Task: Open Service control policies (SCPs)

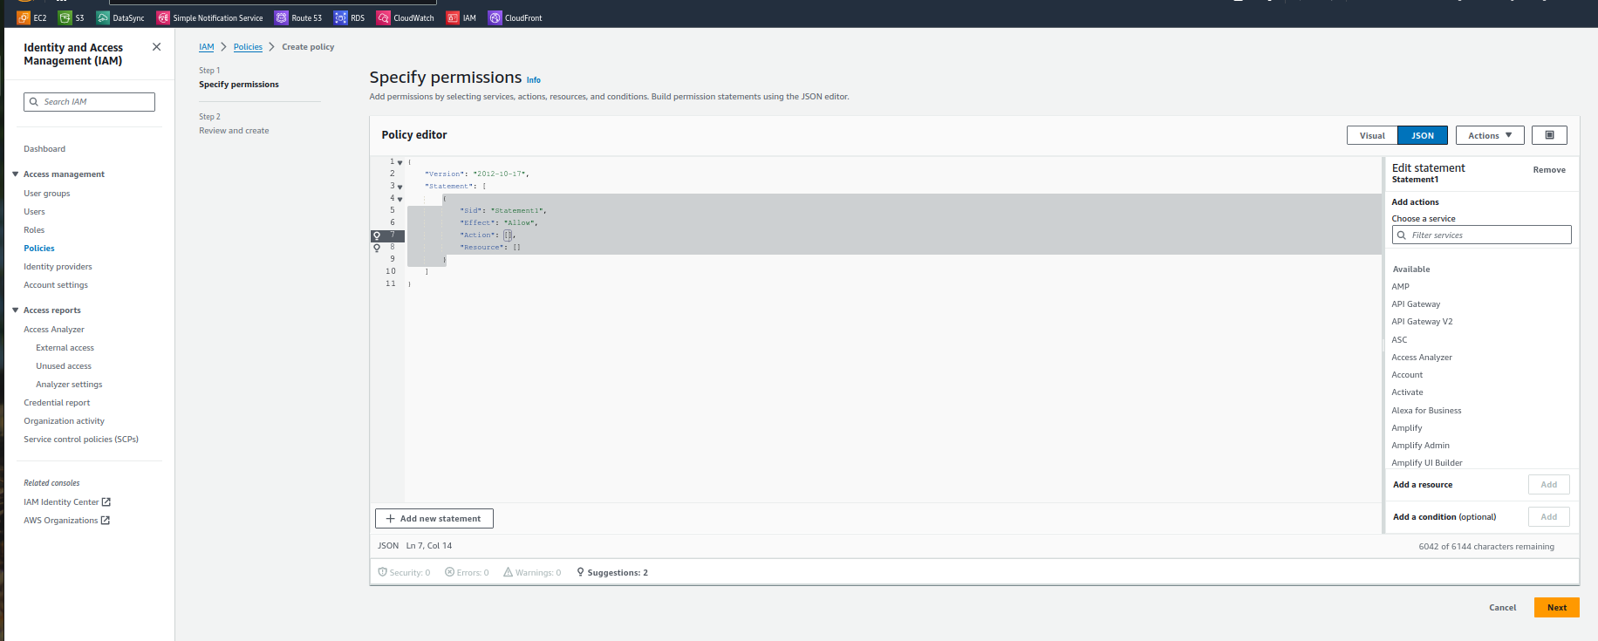Action: (x=81, y=440)
